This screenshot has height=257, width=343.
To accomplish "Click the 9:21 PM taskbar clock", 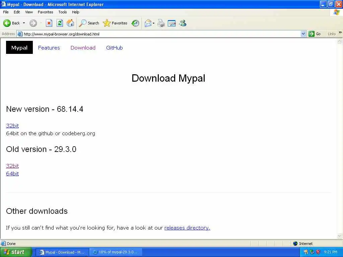I will coord(331,252).
